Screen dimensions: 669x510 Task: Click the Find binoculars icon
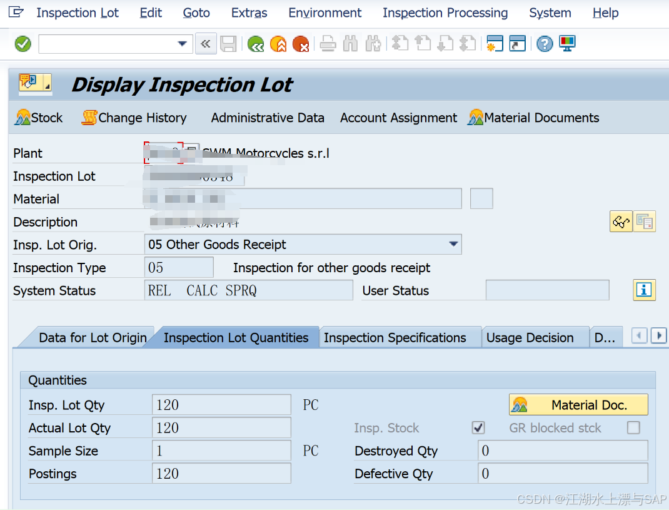click(350, 44)
